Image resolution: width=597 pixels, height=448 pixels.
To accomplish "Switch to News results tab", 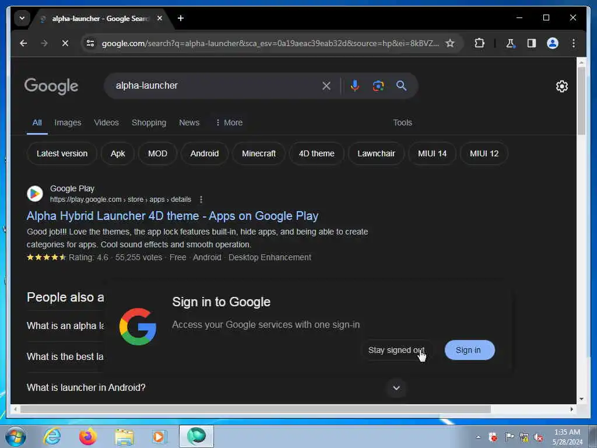I will tap(189, 123).
